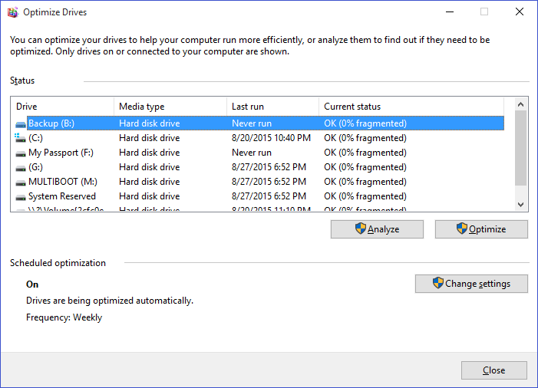Open Change settings for scheduled optimization
The width and height of the screenshot is (538, 388).
point(471,284)
